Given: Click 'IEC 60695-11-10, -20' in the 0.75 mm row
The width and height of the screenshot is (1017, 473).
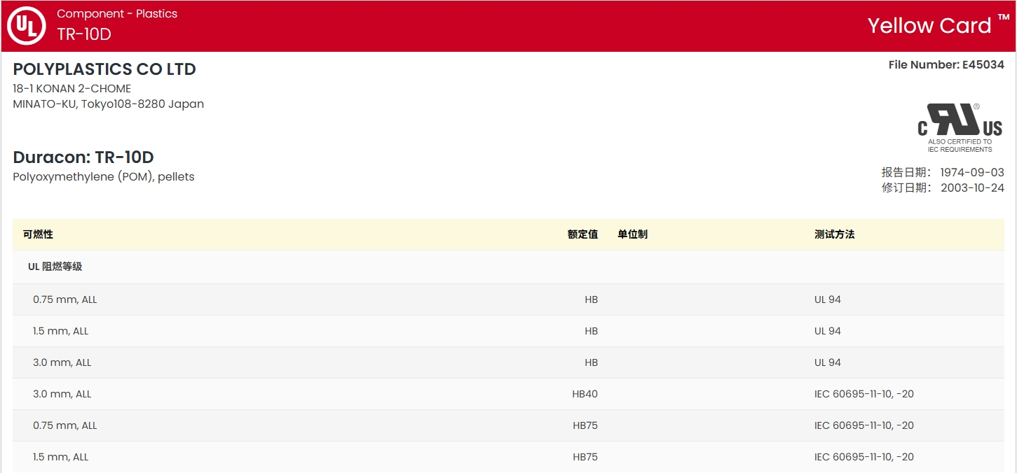Looking at the screenshot, I should 864,425.
